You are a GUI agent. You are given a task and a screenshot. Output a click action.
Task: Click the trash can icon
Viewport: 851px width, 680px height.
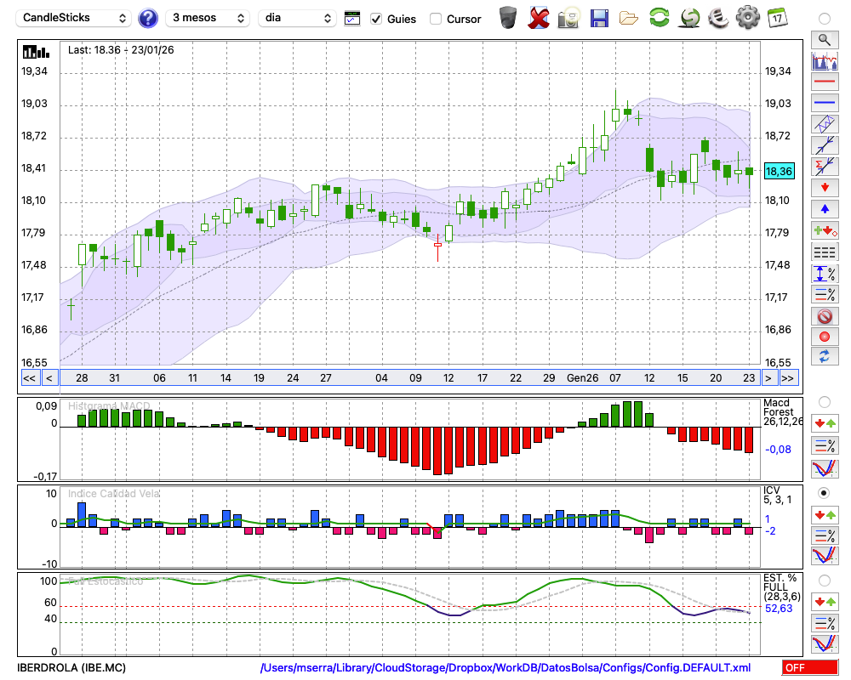tap(508, 18)
